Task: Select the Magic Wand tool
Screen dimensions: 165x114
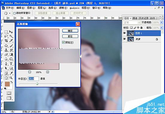Action: [11, 36]
